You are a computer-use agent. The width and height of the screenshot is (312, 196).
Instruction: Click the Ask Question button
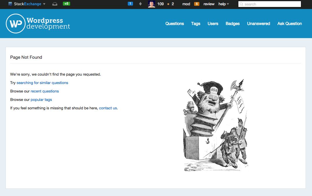pos(290,24)
